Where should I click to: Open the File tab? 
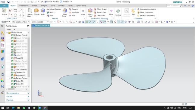4,6
